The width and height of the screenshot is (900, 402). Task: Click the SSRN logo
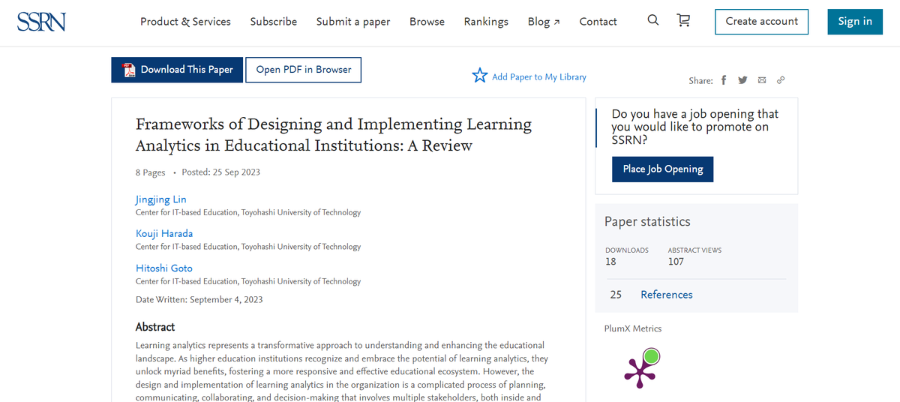[41, 22]
